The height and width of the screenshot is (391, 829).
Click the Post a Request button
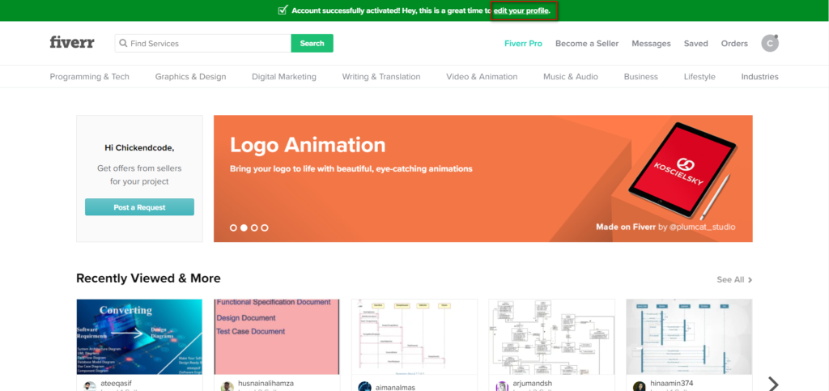pos(139,207)
